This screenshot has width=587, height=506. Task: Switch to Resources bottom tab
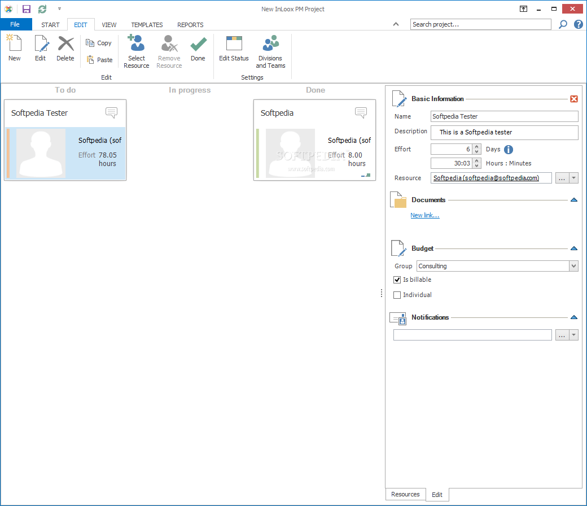pyautogui.click(x=405, y=494)
